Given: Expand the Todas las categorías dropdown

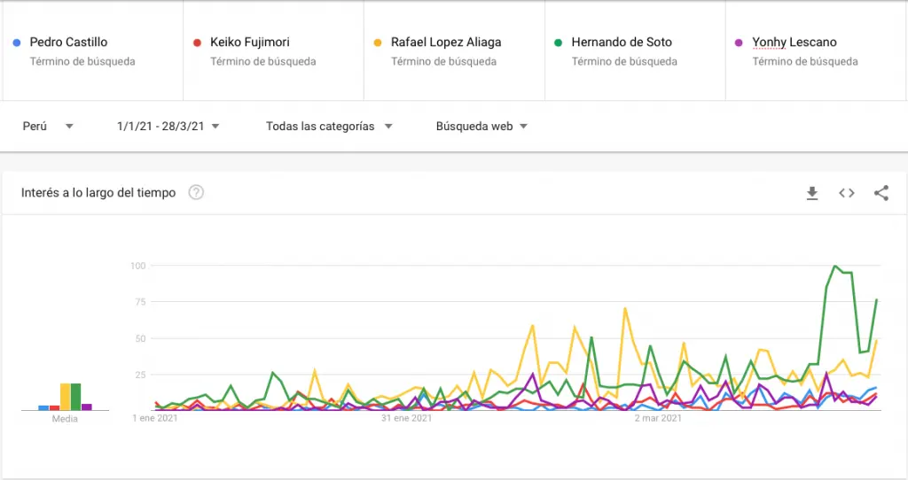Looking at the screenshot, I should (329, 126).
